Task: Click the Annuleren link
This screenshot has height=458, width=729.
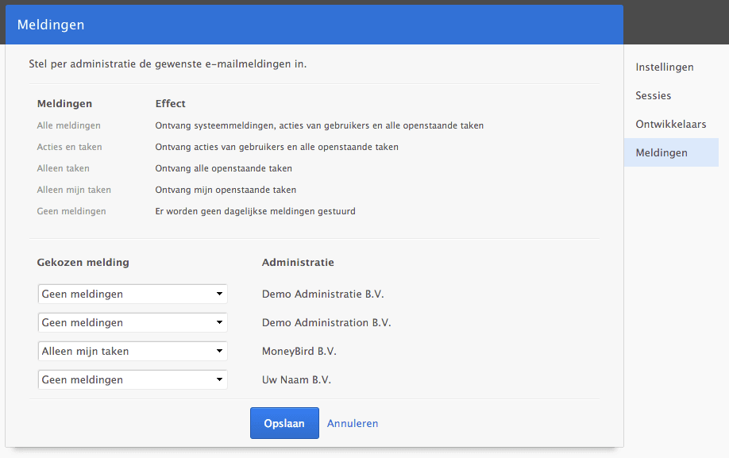Action: pyautogui.click(x=353, y=424)
